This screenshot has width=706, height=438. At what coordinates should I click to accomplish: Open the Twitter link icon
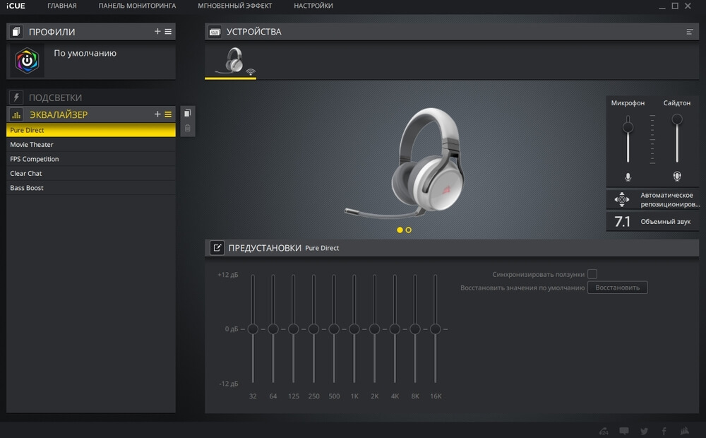tap(644, 431)
